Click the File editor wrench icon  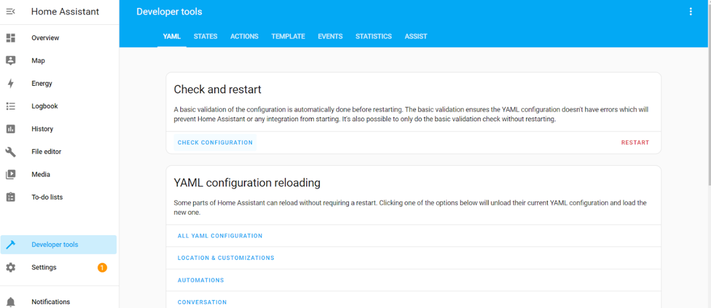click(x=10, y=152)
